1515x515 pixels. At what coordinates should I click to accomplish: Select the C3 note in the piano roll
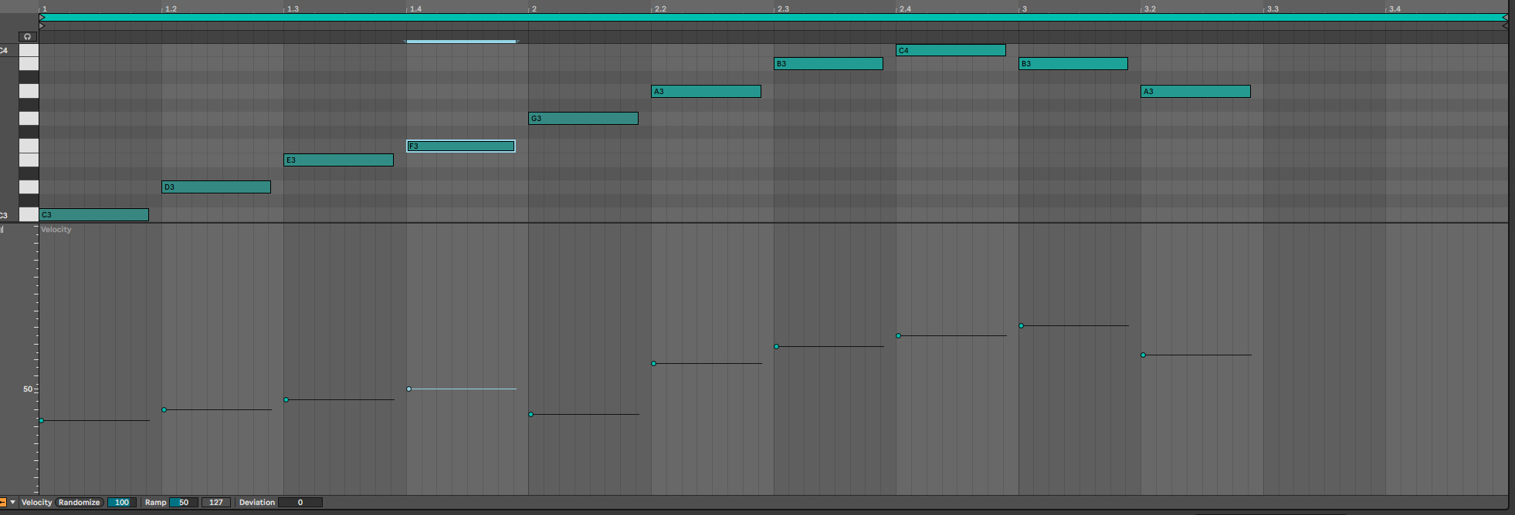(93, 215)
